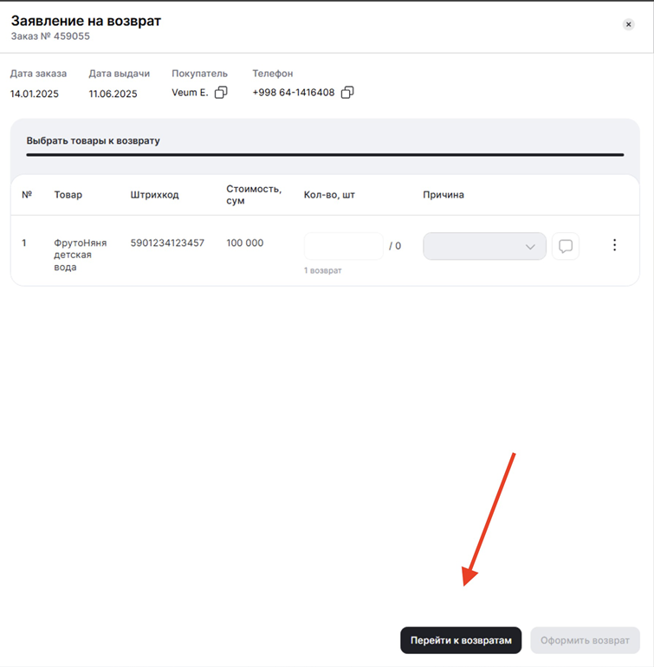Click the Товар column header
Image resolution: width=654 pixels, height=667 pixels.
pyautogui.click(x=68, y=195)
